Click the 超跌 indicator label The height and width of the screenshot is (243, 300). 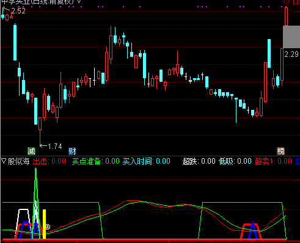click(199, 161)
